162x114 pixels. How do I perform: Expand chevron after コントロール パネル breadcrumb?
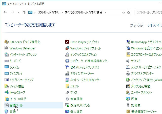(x=62, y=12)
